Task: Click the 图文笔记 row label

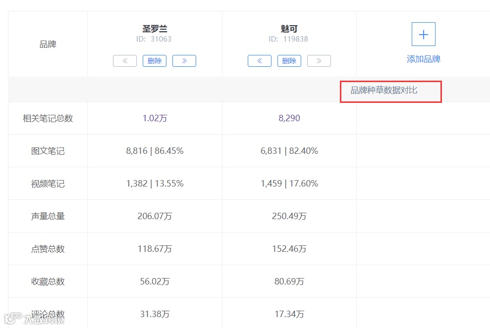Action: [48, 151]
